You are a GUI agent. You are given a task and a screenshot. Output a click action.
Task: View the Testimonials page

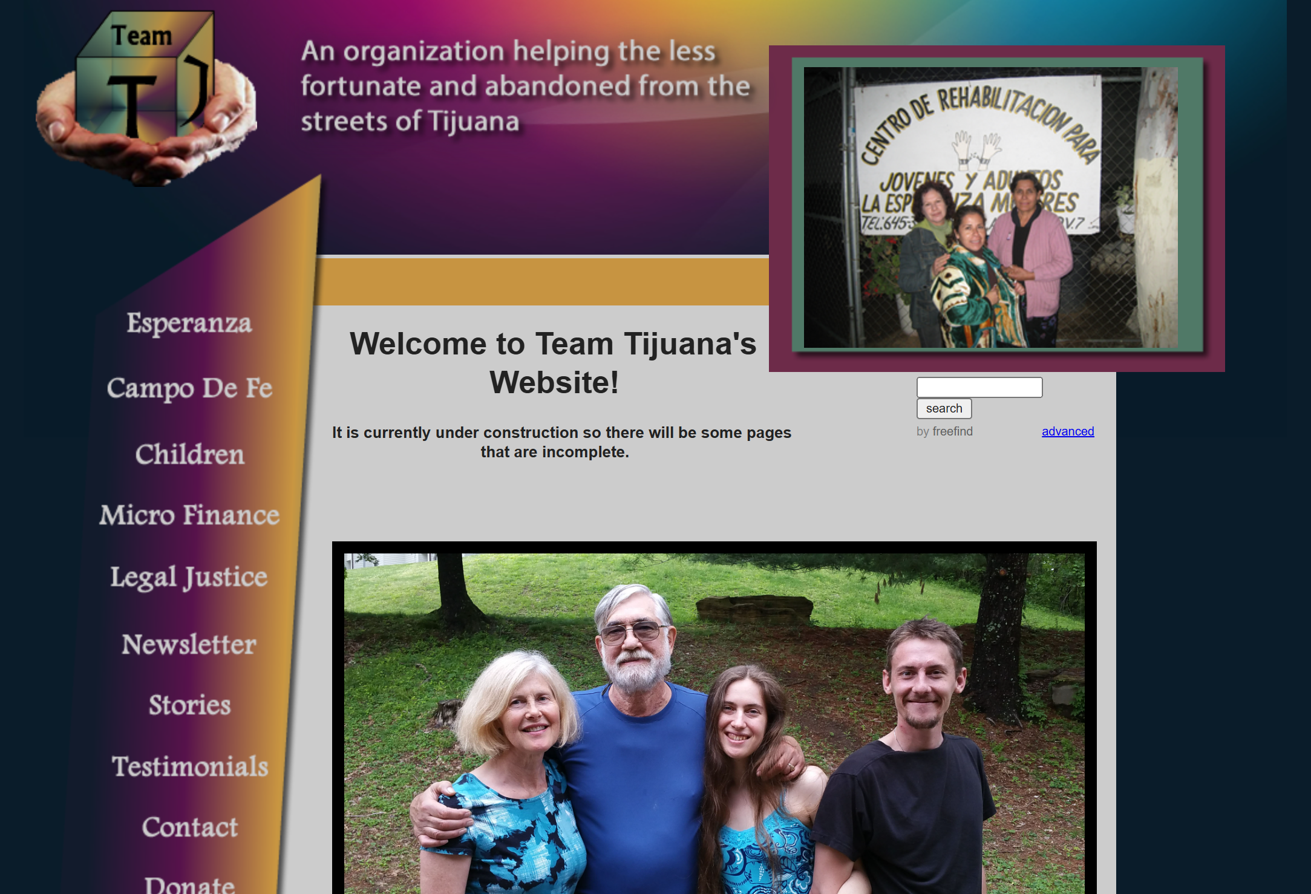click(191, 767)
